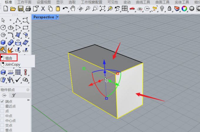Cut selection with the scissors icon
The width and height of the screenshot is (200, 132).
[x=43, y=9]
